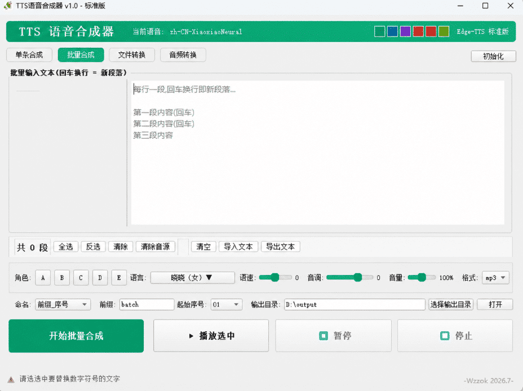
Task: Select the blue theme color swatch
Action: (392, 32)
